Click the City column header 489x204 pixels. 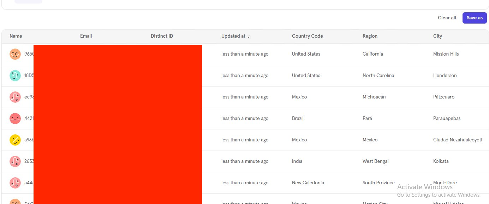(x=437, y=36)
